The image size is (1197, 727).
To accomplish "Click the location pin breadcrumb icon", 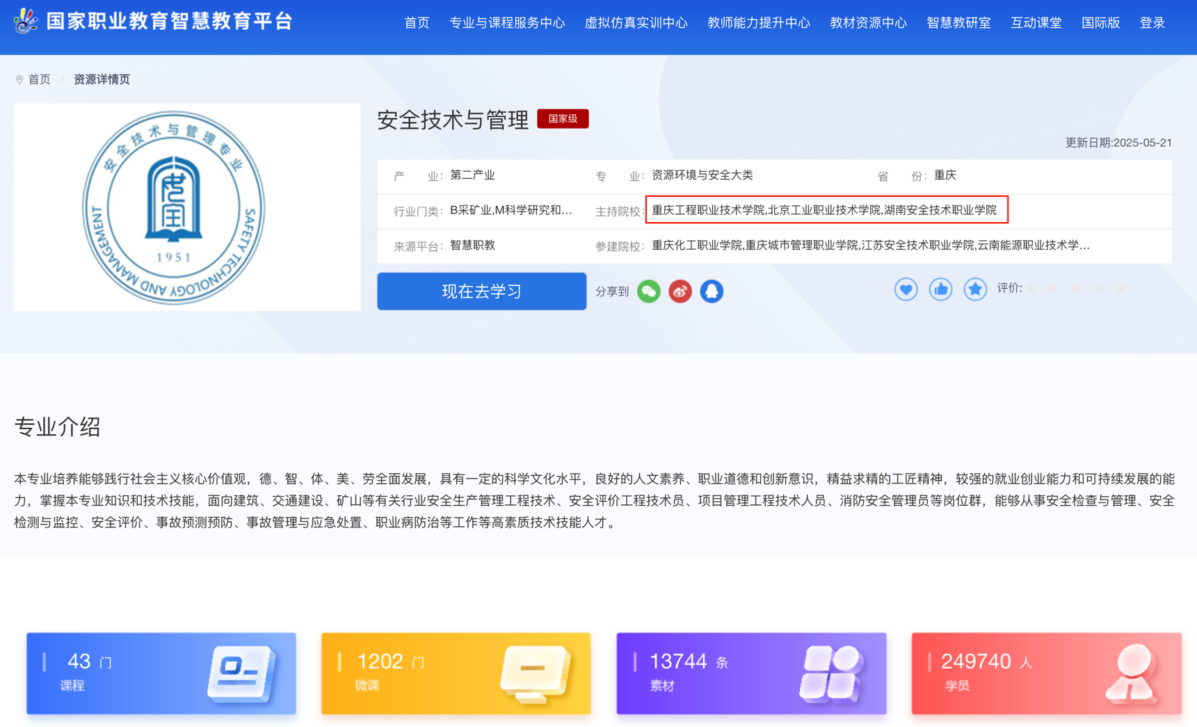I will tap(19, 79).
